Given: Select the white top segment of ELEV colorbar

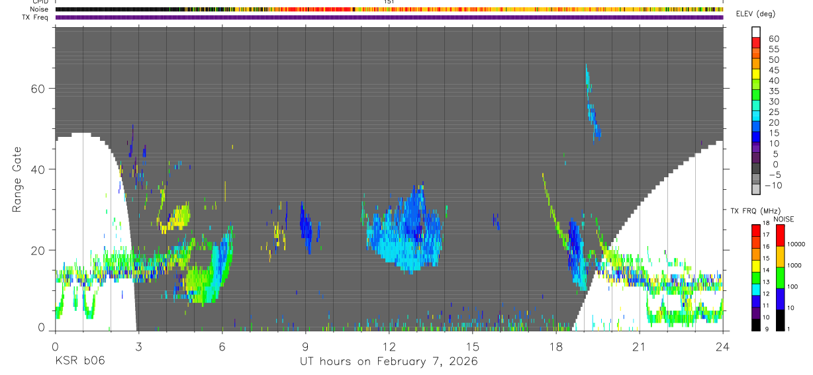Looking at the screenshot, I should (x=756, y=31).
